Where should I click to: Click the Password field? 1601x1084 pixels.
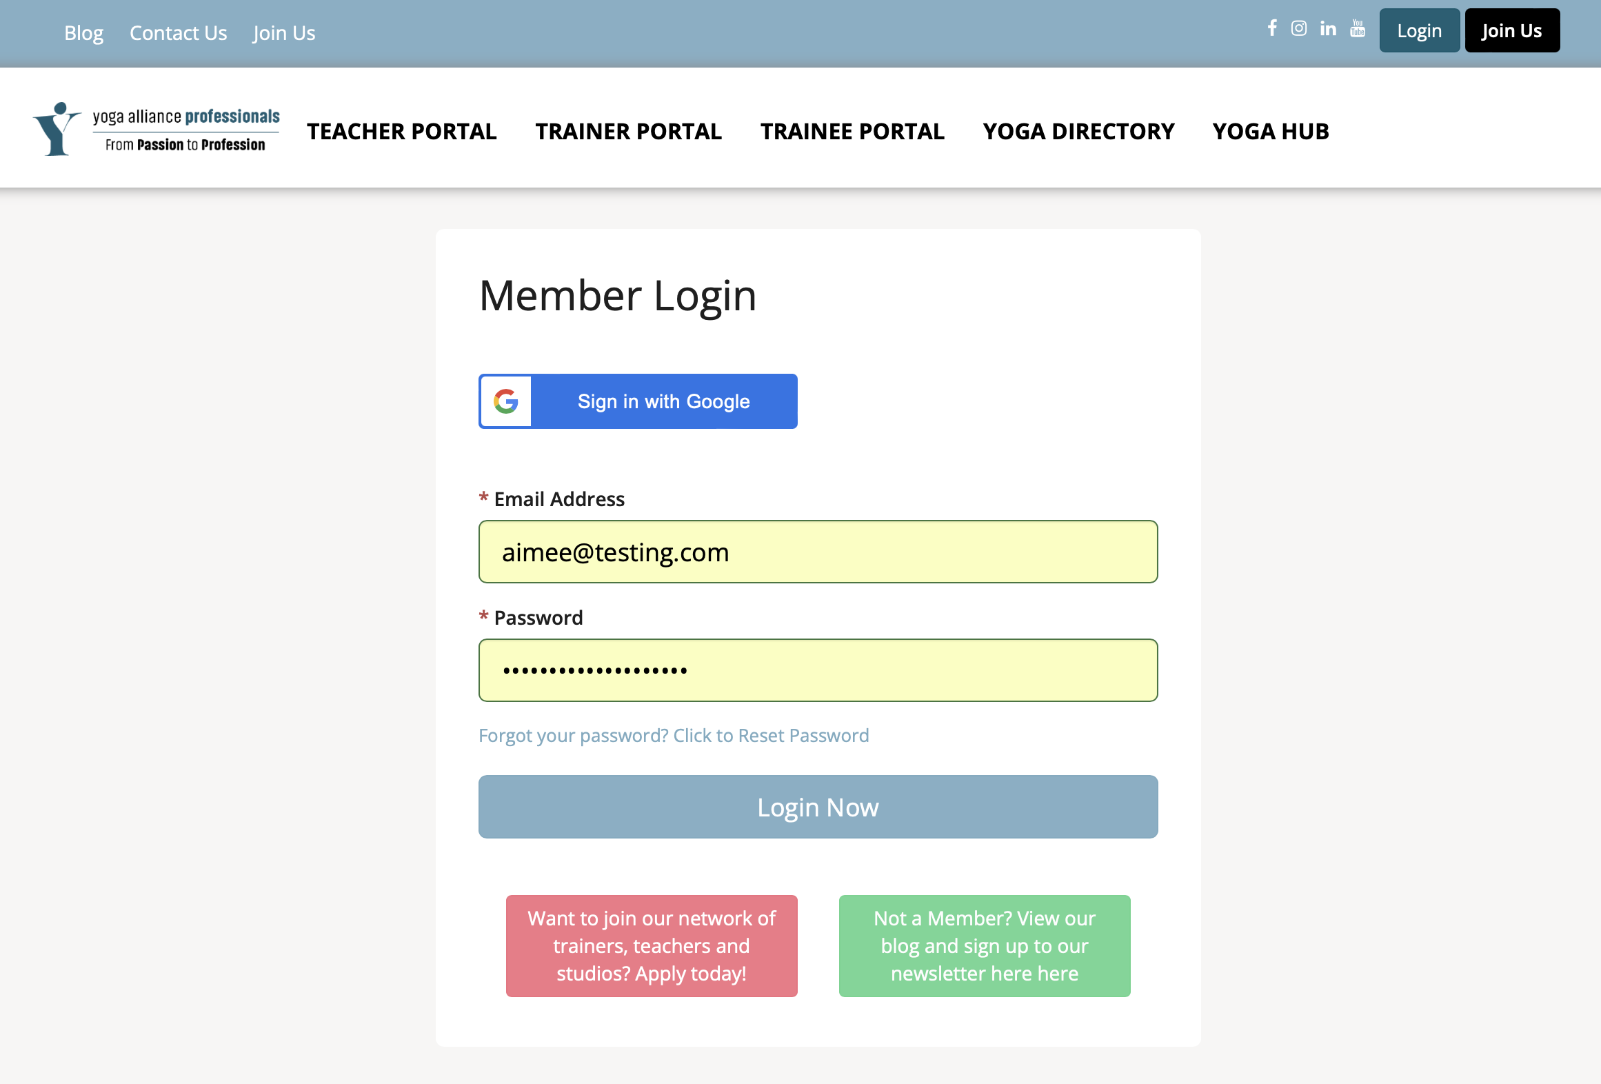point(818,670)
